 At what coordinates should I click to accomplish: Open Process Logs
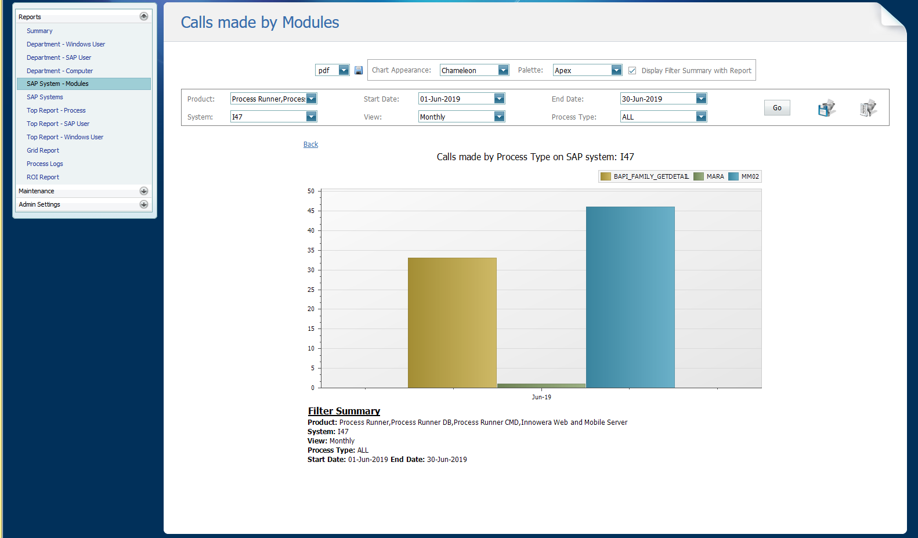(45, 164)
